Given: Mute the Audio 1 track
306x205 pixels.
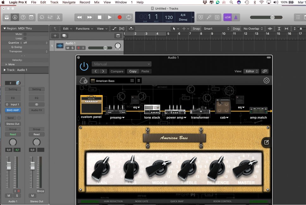Looking at the screenshot, I should click(x=68, y=48).
